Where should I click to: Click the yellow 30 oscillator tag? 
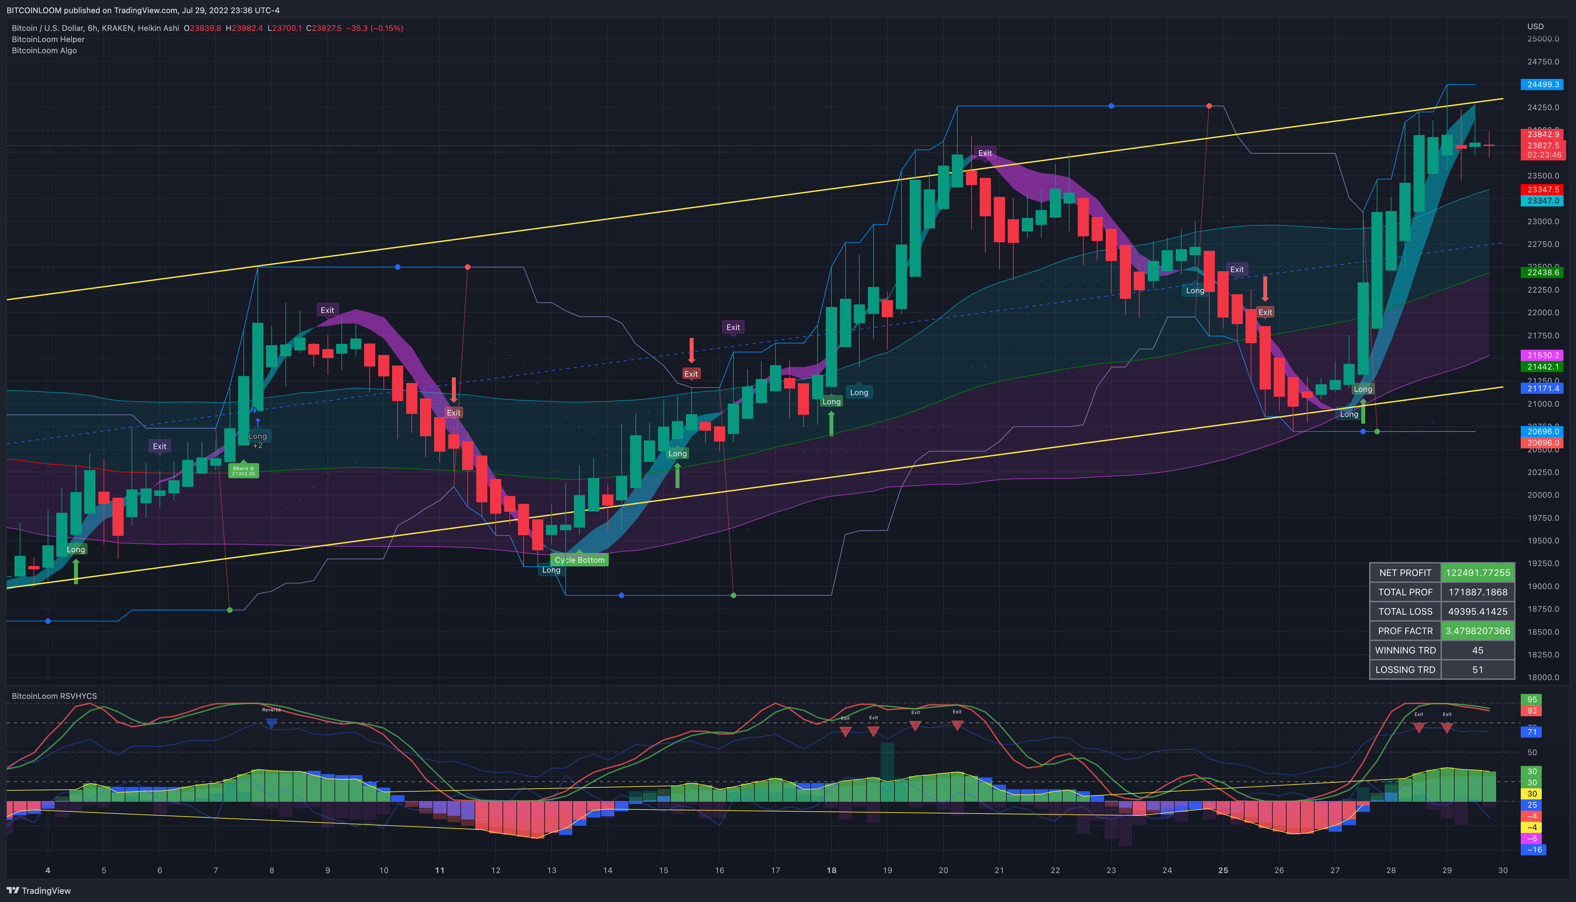[x=1532, y=794]
